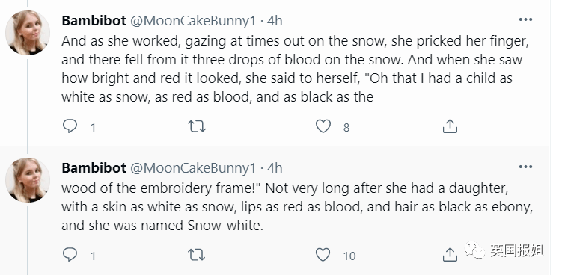Like the first tweet with 8 likes
The height and width of the screenshot is (275, 562).
323,126
